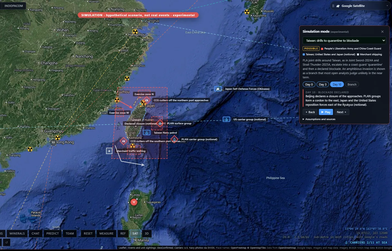Advance with the Next button
The height and width of the screenshot is (251, 392).
coord(342,112)
